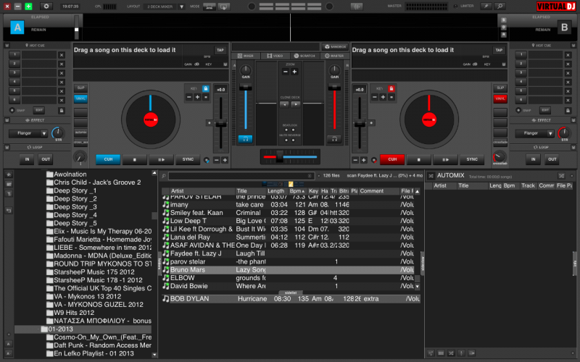Collapse deck A Hot Cue panel
The width and height of the screenshot is (580, 362).
coord(7,46)
